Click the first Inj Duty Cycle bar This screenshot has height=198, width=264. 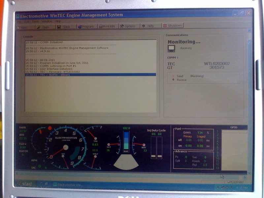(153, 148)
